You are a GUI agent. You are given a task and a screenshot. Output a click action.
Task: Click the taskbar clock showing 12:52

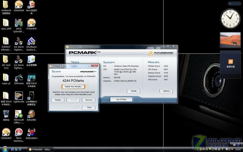(x=238, y=149)
